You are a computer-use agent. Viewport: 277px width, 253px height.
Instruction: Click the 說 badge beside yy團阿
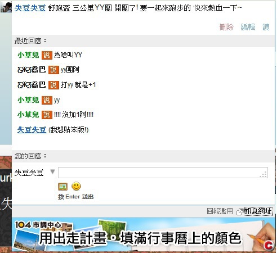[53, 70]
